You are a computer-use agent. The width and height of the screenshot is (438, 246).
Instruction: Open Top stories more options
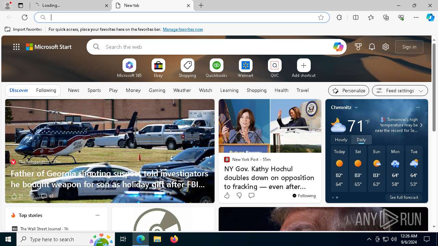tap(98, 215)
